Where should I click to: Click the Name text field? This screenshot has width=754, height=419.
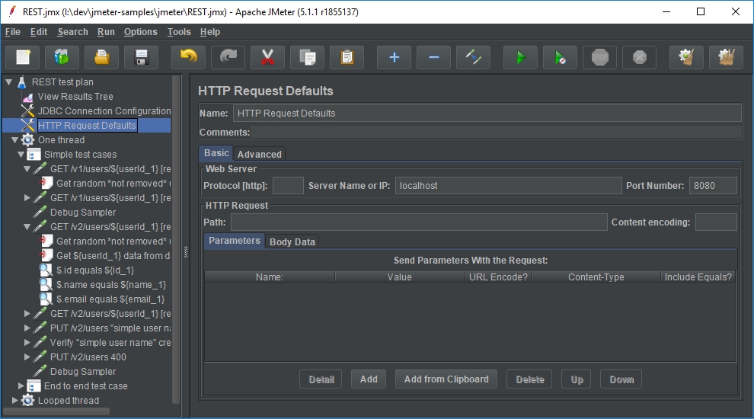[x=487, y=114]
